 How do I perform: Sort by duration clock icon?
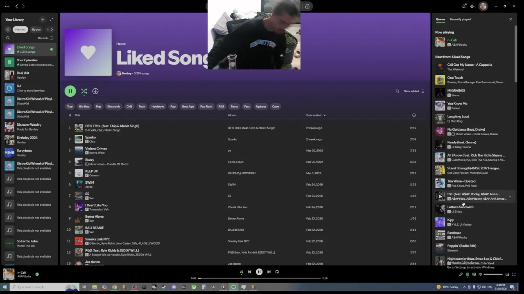[414, 115]
